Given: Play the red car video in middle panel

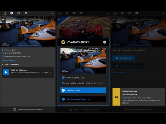Looking at the screenshot, I should (x=83, y=32).
